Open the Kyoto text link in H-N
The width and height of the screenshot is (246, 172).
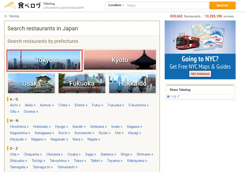[104, 133]
